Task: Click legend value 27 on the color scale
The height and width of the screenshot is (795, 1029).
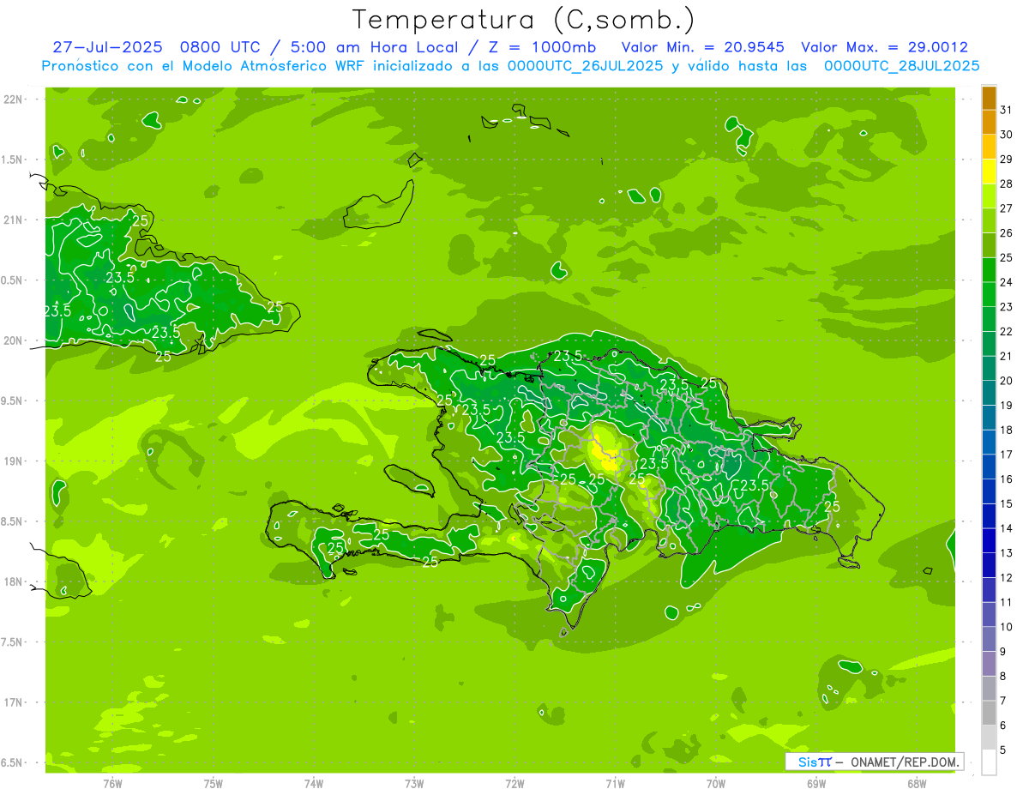Action: (x=1006, y=208)
